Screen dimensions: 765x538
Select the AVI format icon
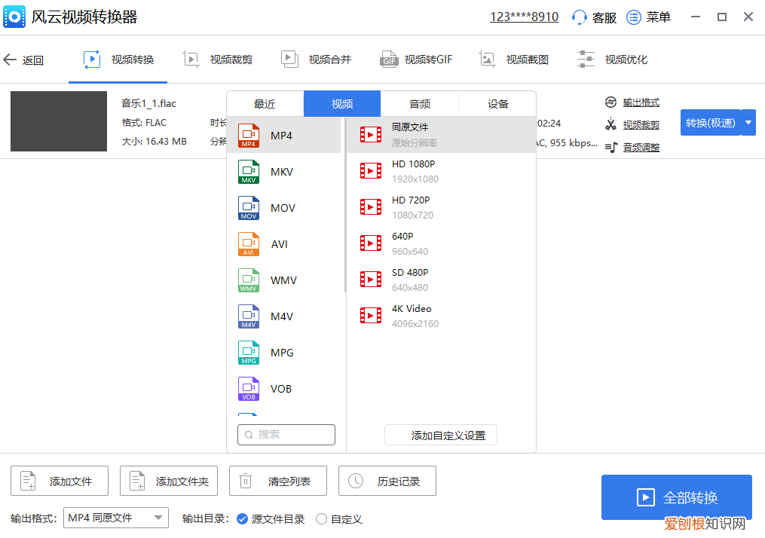coord(249,243)
